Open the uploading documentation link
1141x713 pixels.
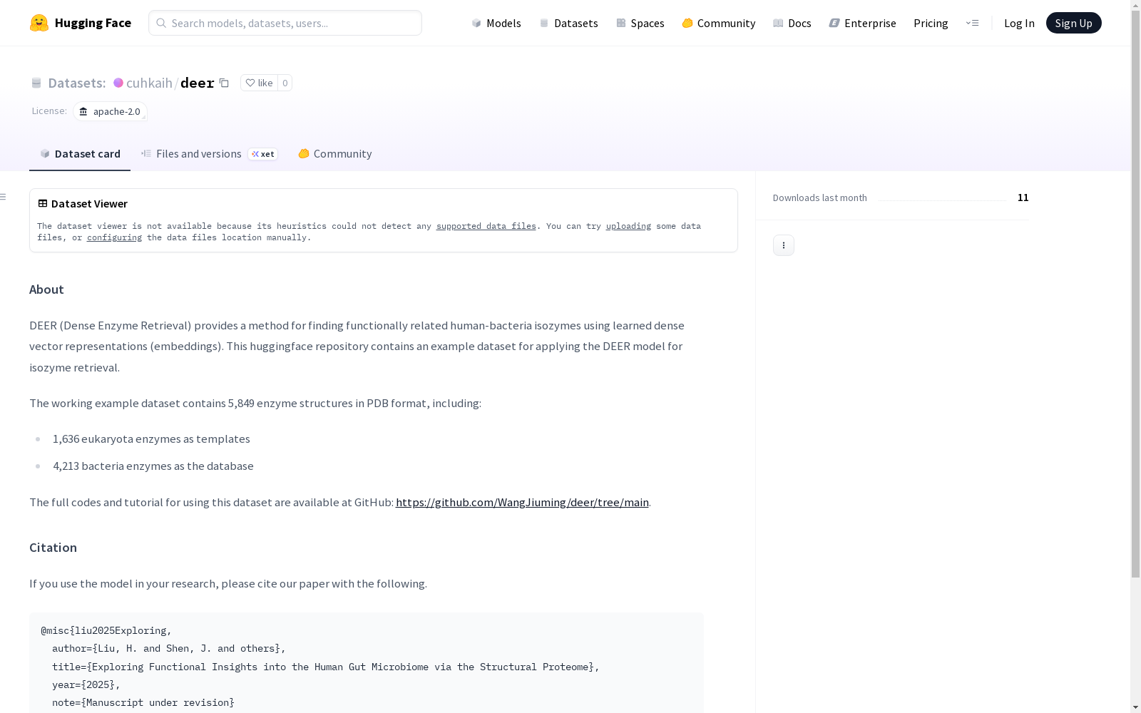[628, 226]
